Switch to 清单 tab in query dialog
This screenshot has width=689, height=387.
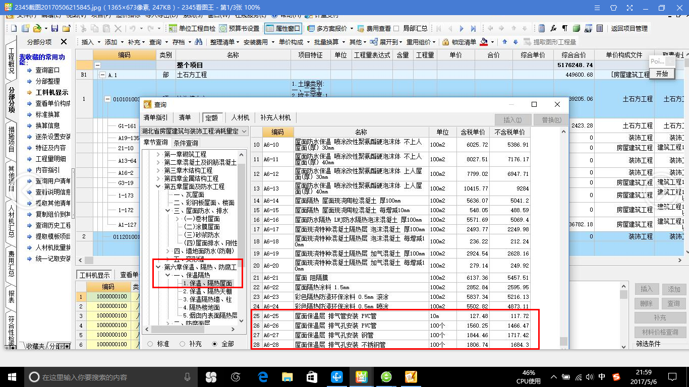click(185, 117)
